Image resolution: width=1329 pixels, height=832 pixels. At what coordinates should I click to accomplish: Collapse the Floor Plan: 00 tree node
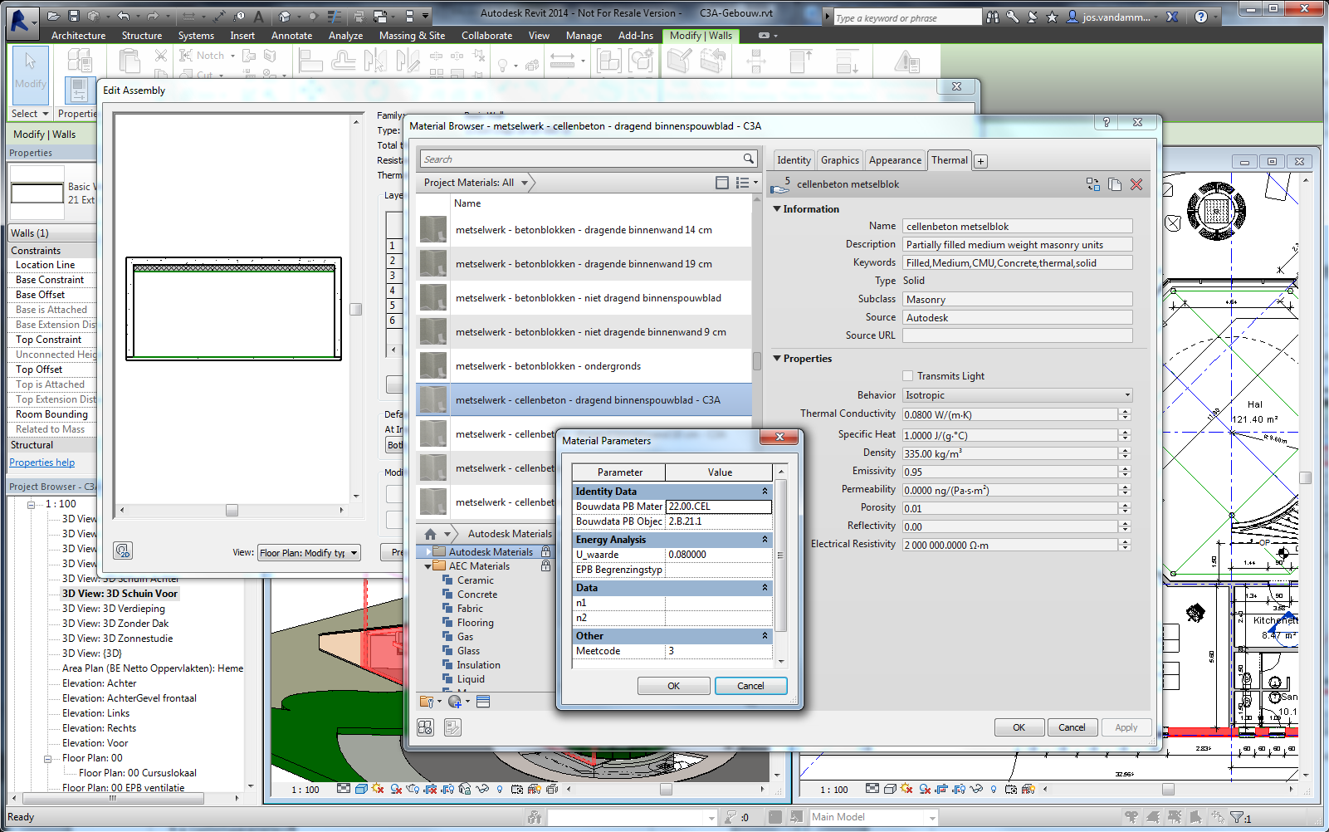coord(48,758)
